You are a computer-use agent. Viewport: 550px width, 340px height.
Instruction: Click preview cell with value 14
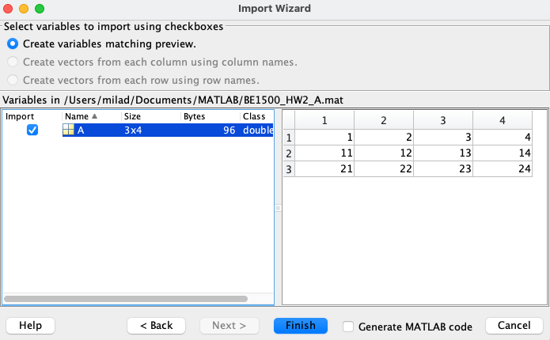pos(503,153)
